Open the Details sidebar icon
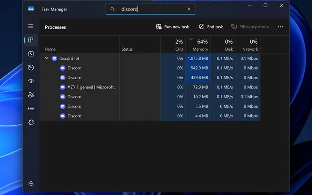 click(31, 108)
